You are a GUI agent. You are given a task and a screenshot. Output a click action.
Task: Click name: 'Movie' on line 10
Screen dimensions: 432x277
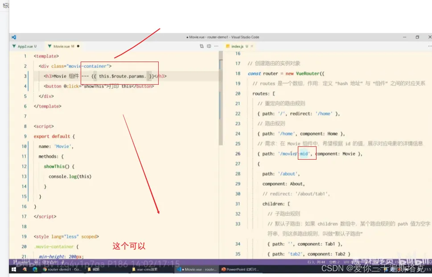[56, 146]
